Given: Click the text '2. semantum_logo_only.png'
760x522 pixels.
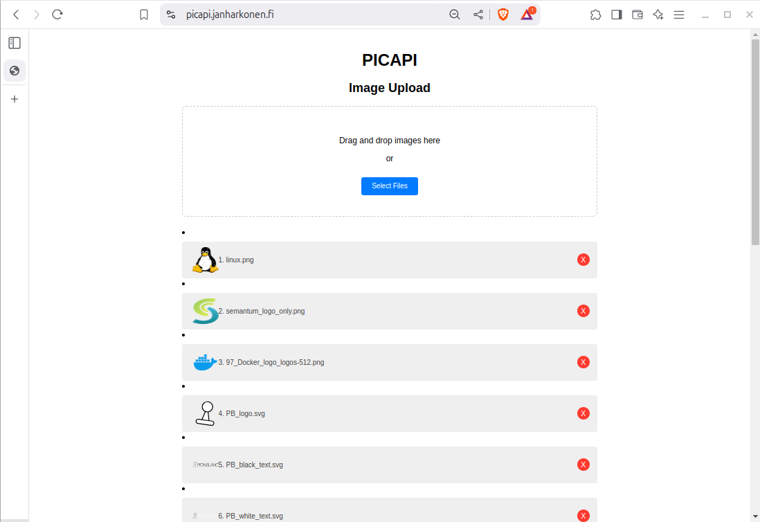Looking at the screenshot, I should [x=261, y=311].
